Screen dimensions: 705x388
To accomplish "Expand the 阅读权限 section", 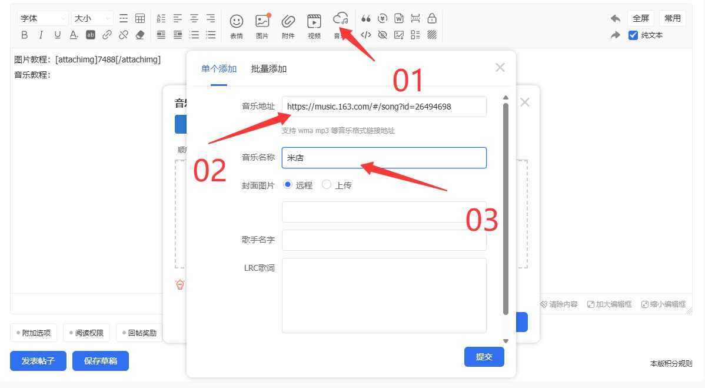I will click(x=87, y=333).
